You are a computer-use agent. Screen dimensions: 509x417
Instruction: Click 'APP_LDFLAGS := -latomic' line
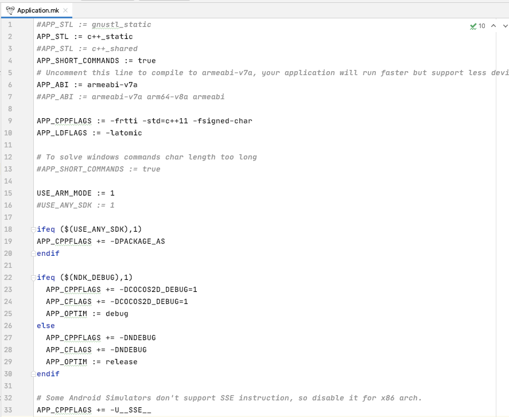pos(90,133)
